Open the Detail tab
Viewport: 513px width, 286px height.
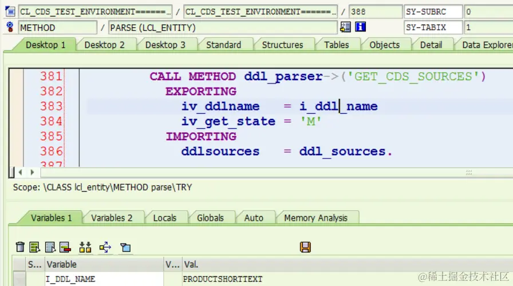[x=431, y=45]
